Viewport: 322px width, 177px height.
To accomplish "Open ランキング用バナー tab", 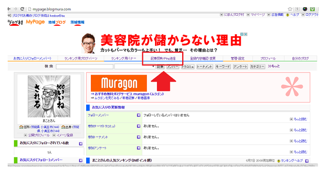I will tap(123, 58).
